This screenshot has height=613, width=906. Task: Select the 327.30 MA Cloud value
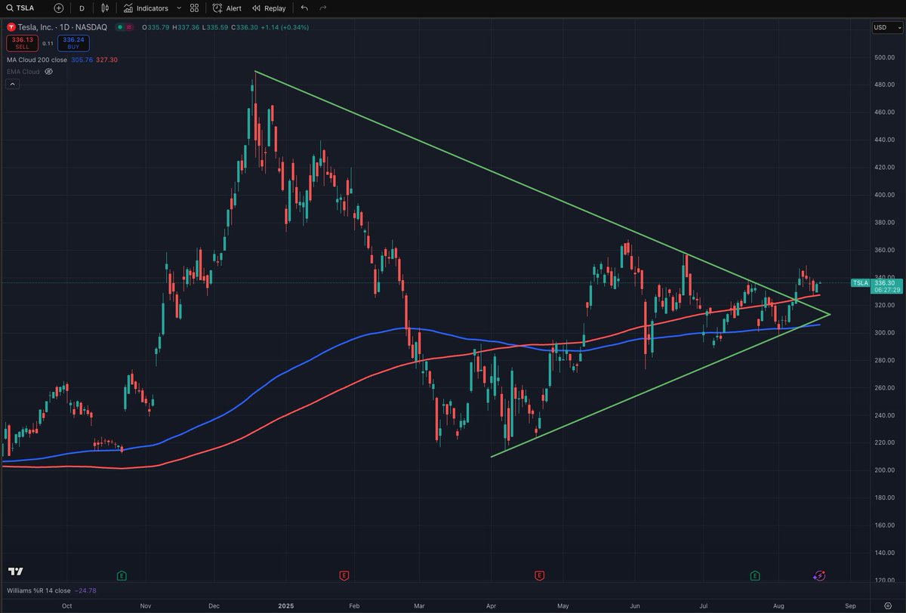(107, 60)
